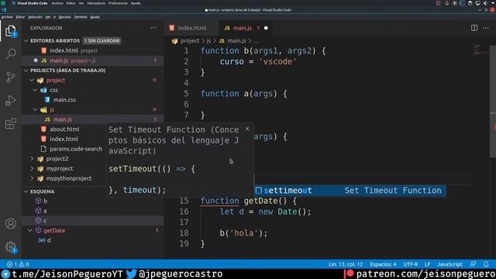The image size is (496, 279).
Task: Click variable d icon in outline
Action: click(x=41, y=240)
